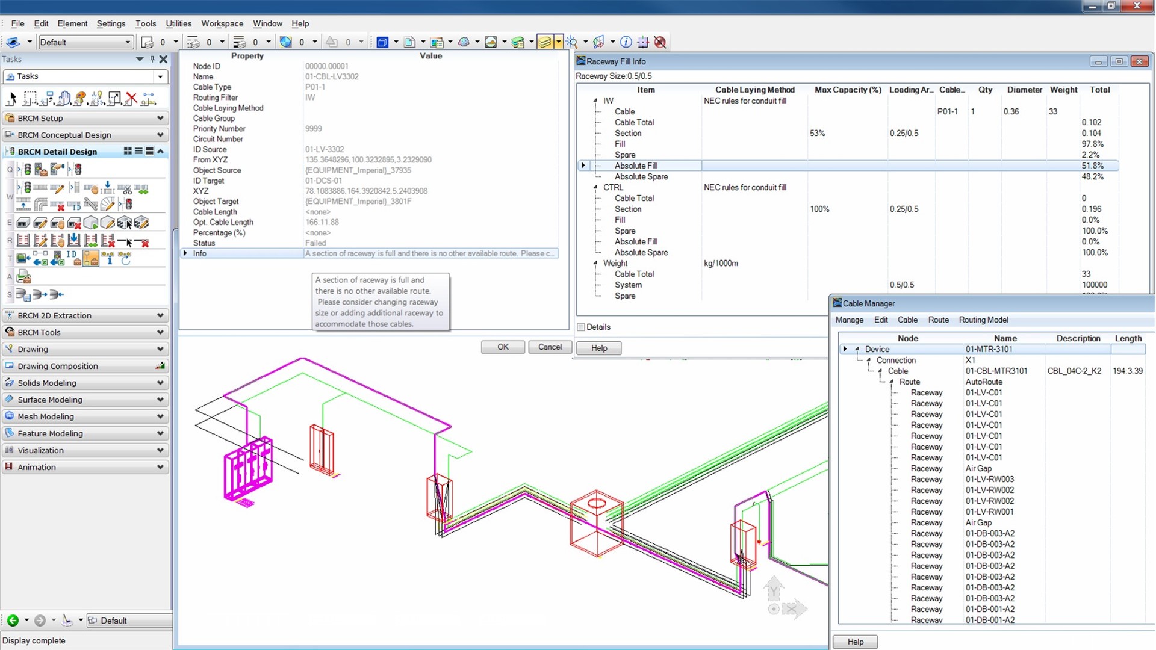Screen dimensions: 1156x650
Task: Open the File menu
Action: click(17, 23)
